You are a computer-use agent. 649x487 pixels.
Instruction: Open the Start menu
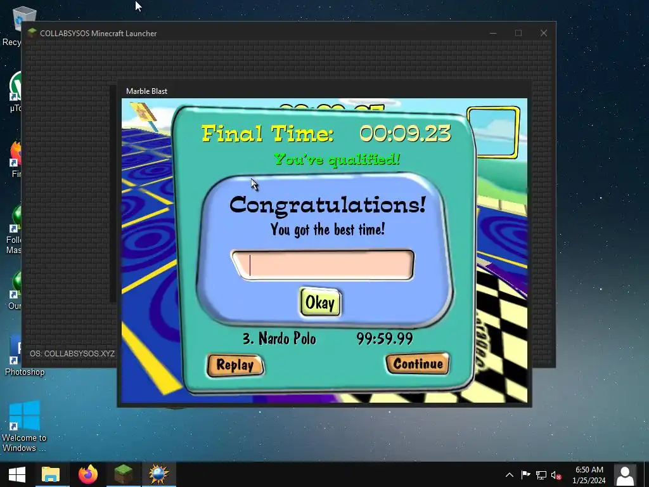point(16,474)
